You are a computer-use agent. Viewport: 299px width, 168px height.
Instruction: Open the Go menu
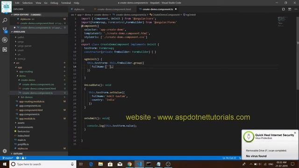click(46, 3)
